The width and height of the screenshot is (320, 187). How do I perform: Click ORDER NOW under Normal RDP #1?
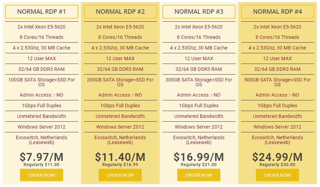click(41, 175)
